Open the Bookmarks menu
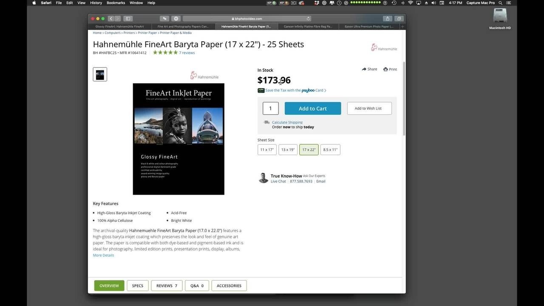Viewport: 544px width, 306px height. pyautogui.click(x=116, y=3)
